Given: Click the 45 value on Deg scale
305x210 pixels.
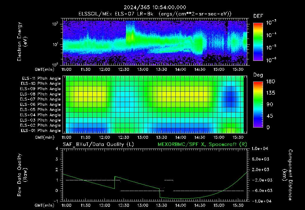Looking at the screenshot, I should coord(270,116).
